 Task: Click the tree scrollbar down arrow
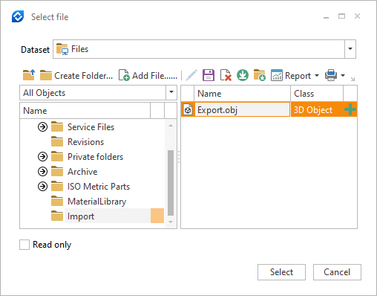[x=171, y=222]
